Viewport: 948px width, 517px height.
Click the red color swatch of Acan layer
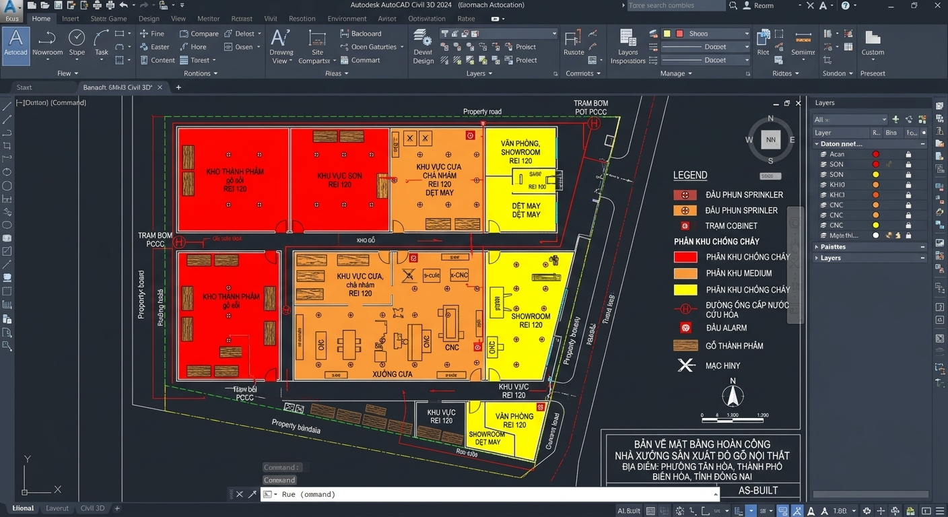pyautogui.click(x=876, y=154)
